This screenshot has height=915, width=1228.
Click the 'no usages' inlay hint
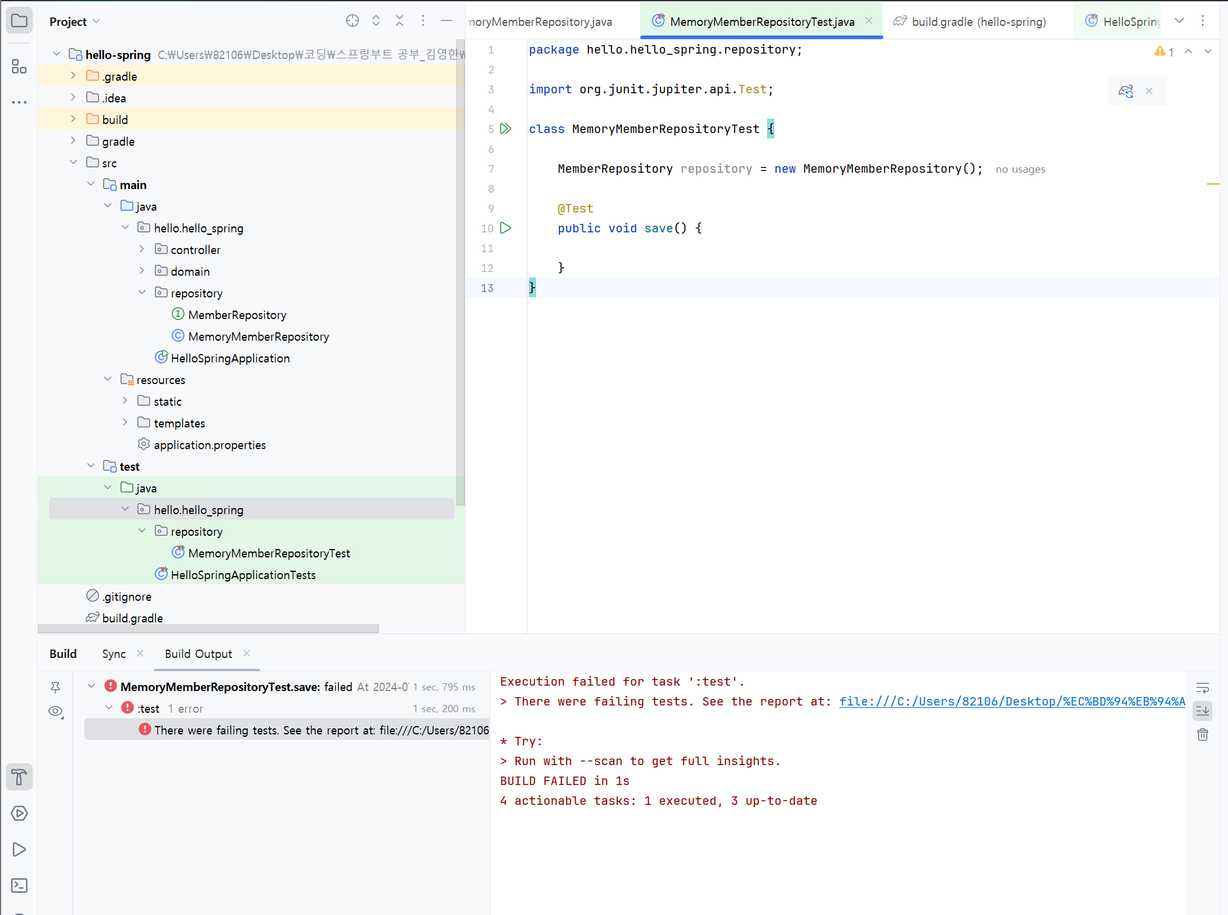pyautogui.click(x=1020, y=169)
